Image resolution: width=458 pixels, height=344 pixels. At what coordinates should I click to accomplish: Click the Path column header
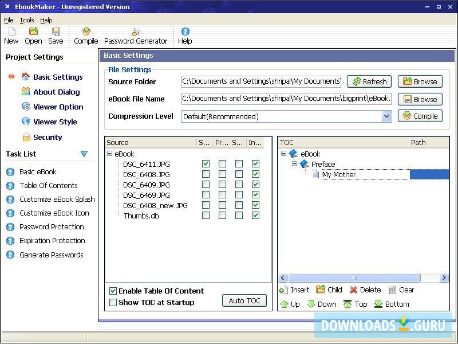(428, 142)
